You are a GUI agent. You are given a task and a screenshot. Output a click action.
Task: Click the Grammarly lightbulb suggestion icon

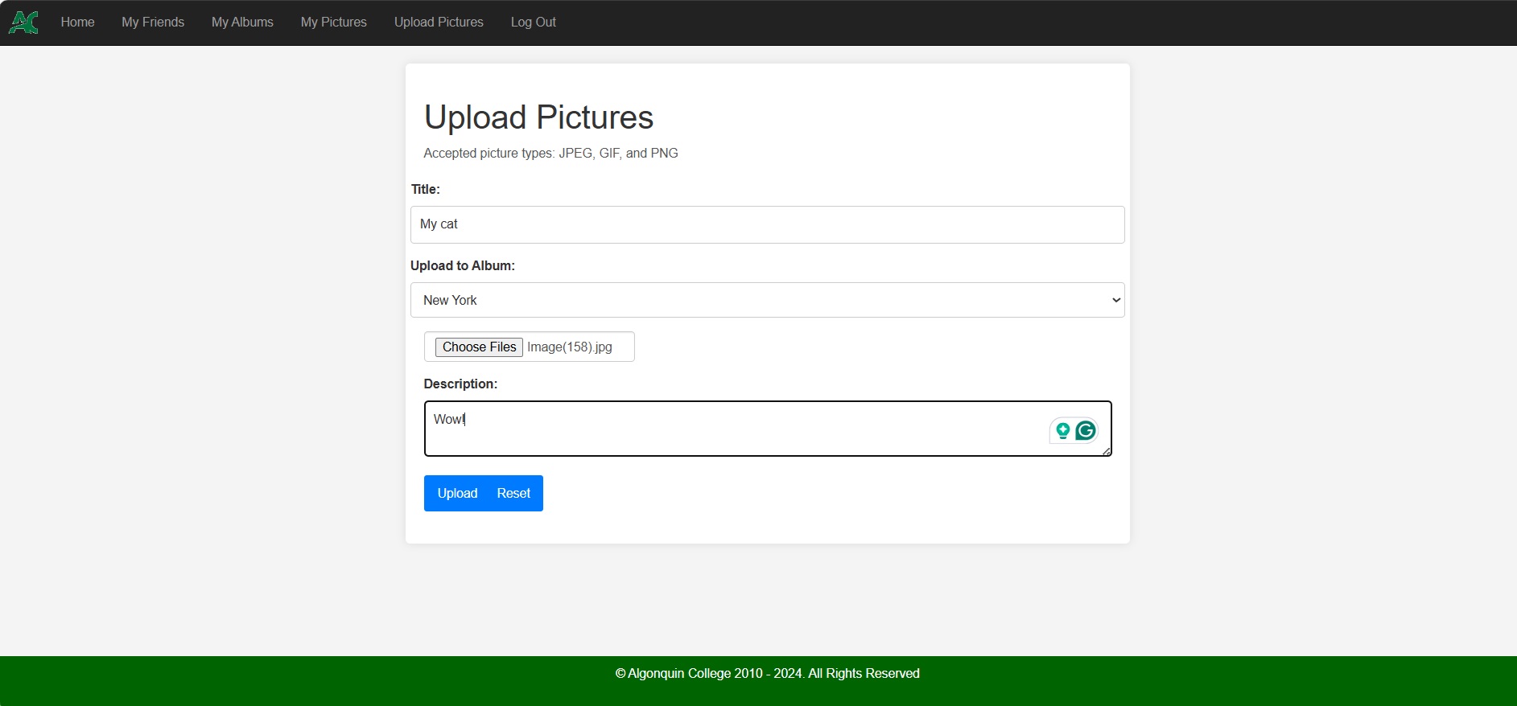coord(1062,431)
